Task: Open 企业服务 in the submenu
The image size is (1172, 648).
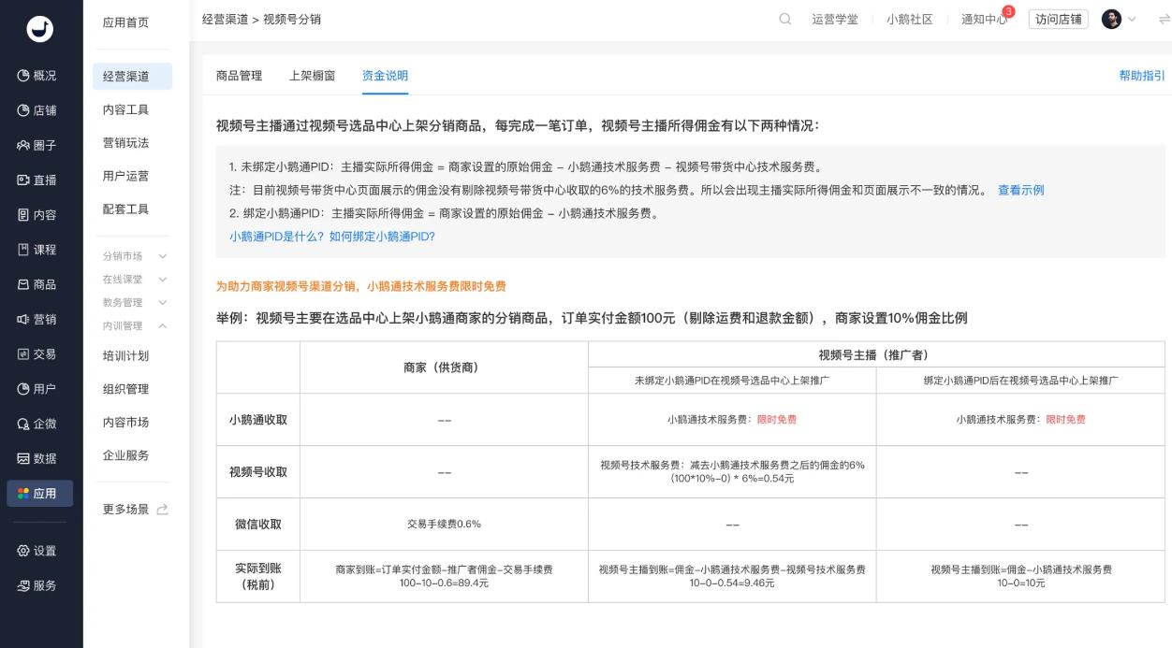Action: click(x=125, y=455)
